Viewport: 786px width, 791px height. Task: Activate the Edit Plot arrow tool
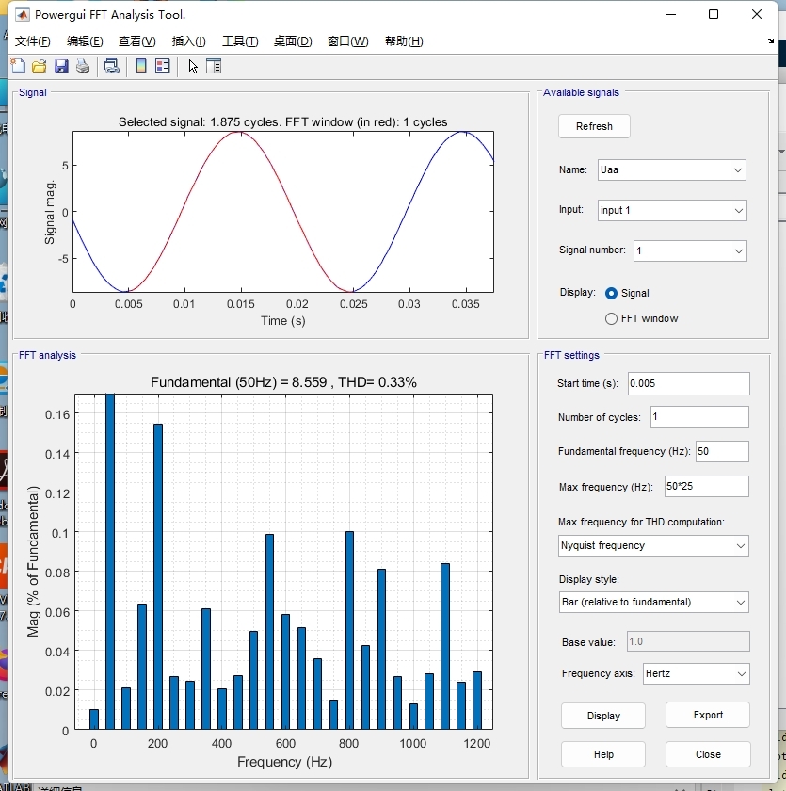click(193, 66)
